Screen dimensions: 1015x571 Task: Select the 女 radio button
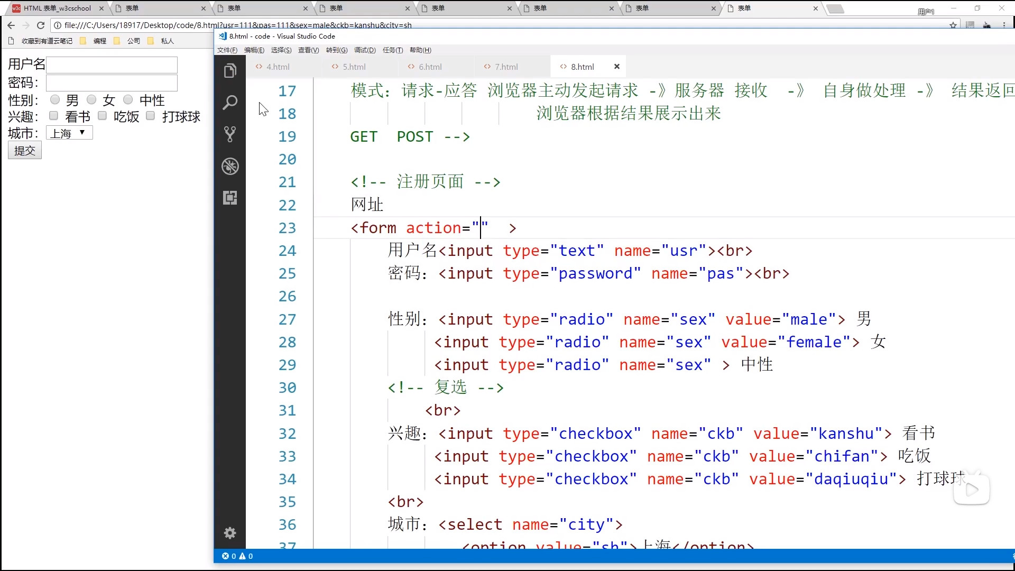[x=91, y=99]
